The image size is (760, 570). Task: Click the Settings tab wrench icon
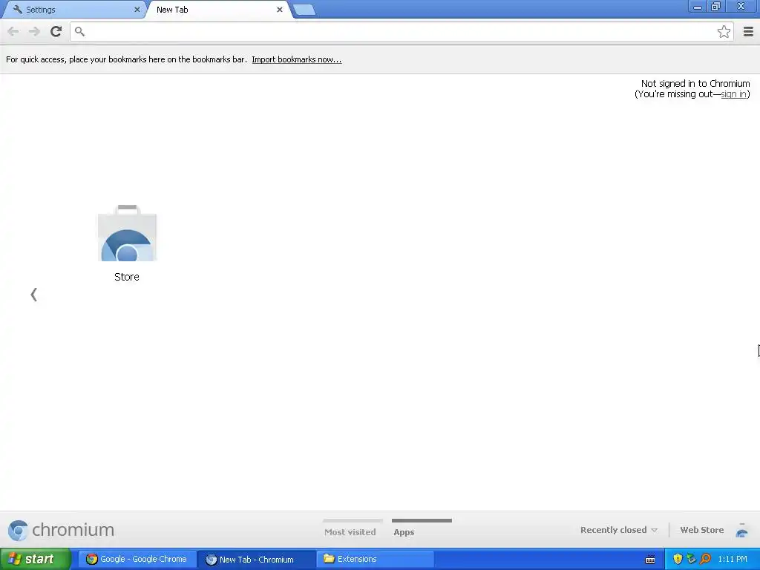pos(18,9)
